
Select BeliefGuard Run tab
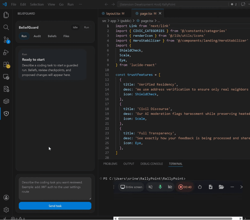(x=24, y=36)
